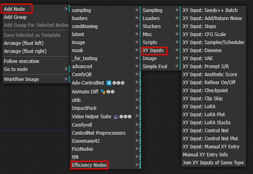Add XY Input: Sampler/Scheduler node
This screenshot has width=253, height=174.
pos(214,42)
